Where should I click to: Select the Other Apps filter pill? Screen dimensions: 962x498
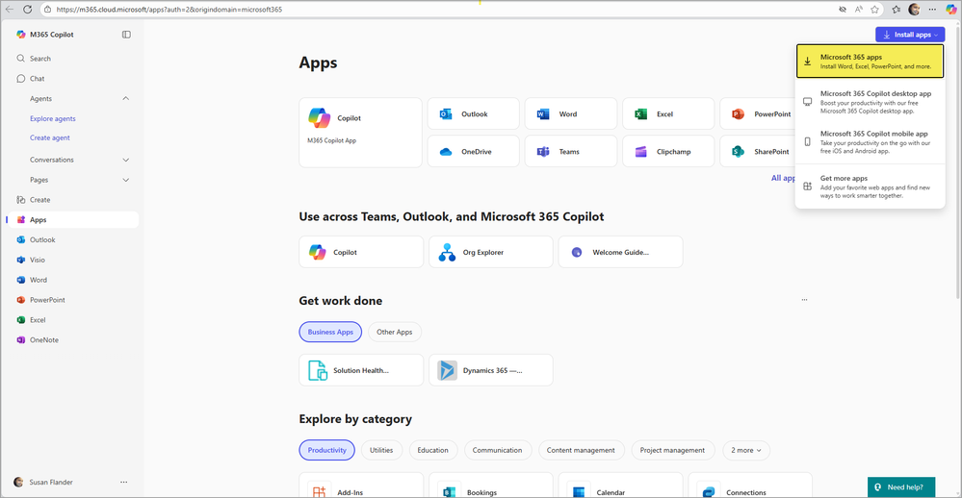coord(395,332)
